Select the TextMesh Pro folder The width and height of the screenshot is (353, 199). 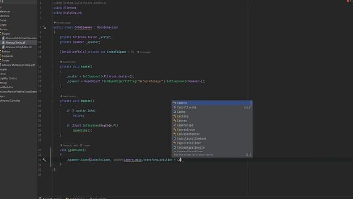click(7, 87)
